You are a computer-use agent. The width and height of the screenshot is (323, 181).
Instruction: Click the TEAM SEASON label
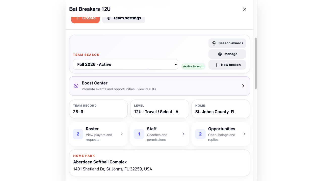(x=86, y=55)
